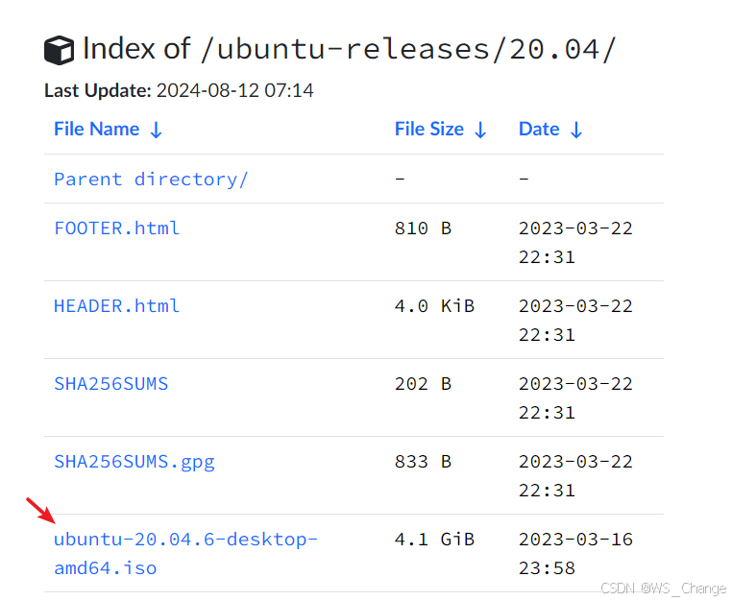Open the FOOTER.html file link
Image resolution: width=732 pixels, height=601 pixels.
click(x=116, y=228)
